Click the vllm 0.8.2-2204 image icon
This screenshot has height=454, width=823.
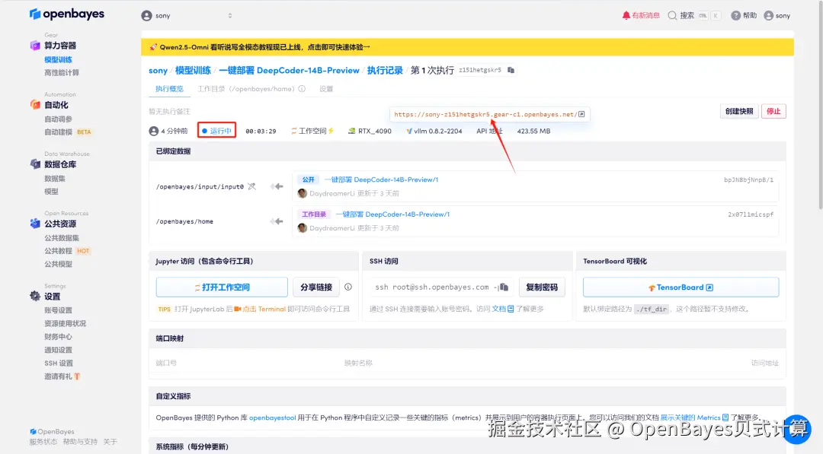[409, 131]
